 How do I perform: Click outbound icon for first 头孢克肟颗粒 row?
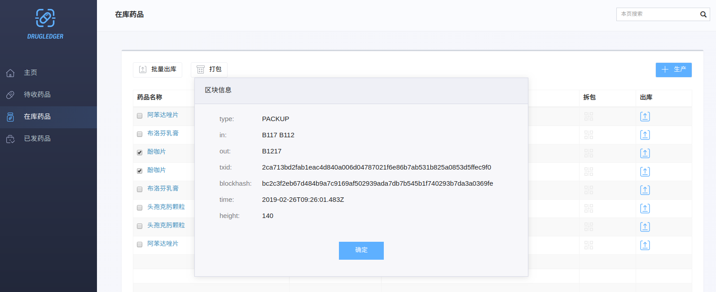tap(645, 209)
